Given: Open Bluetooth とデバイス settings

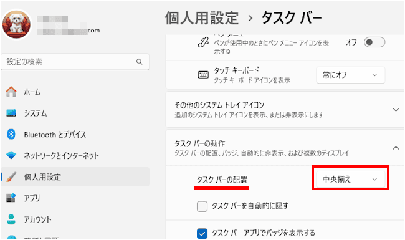Looking at the screenshot, I should pyautogui.click(x=75, y=135).
